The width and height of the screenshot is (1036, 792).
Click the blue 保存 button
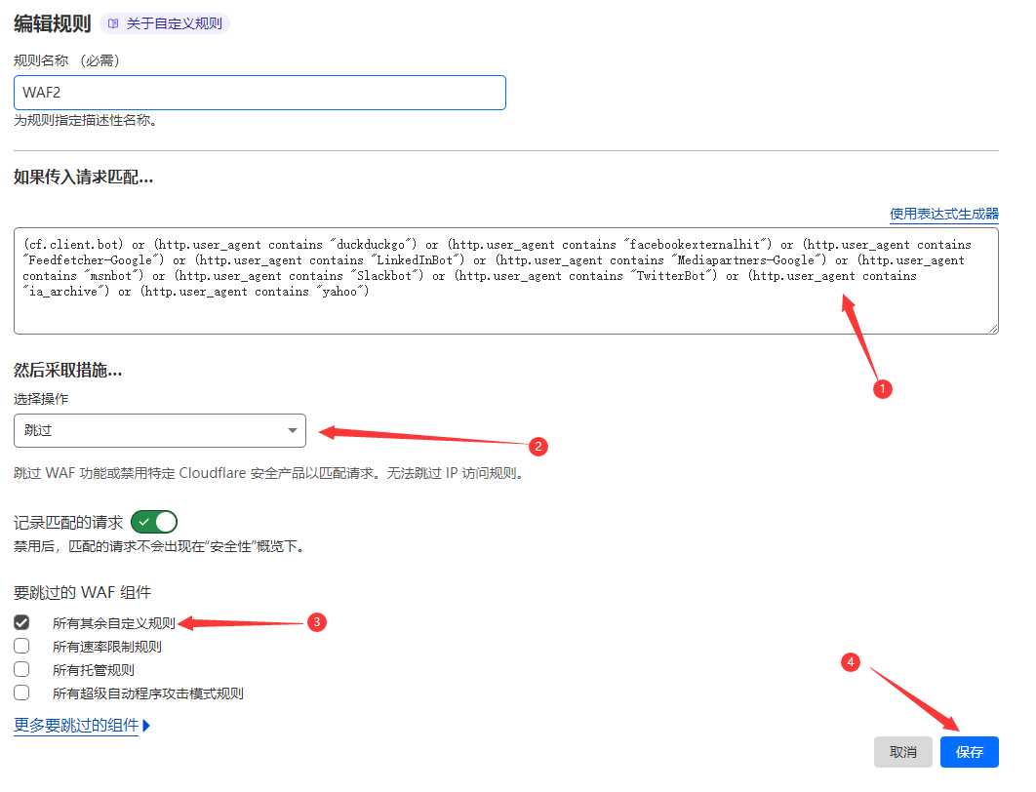tap(969, 752)
